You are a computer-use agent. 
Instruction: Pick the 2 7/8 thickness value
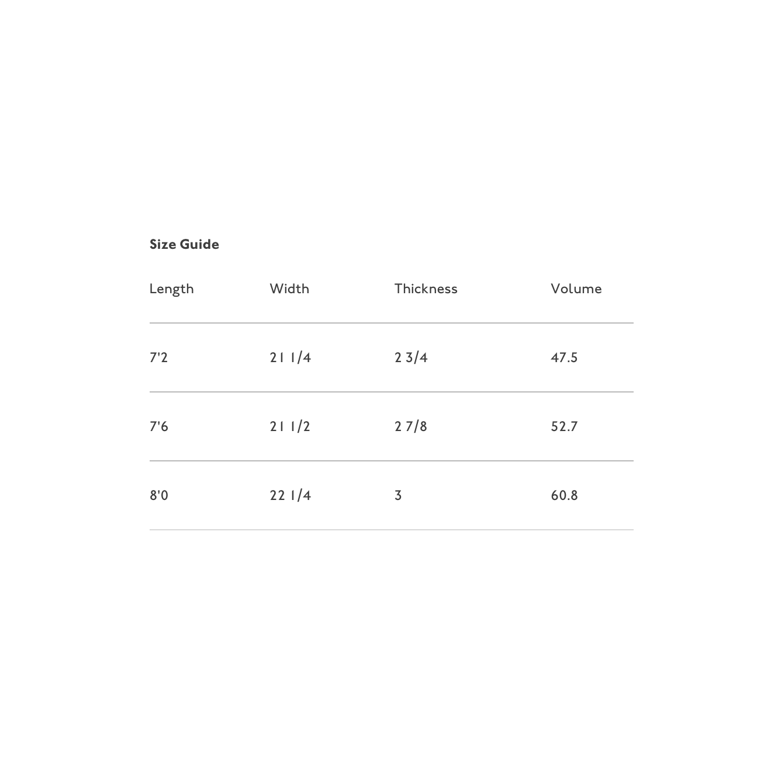pyautogui.click(x=411, y=426)
